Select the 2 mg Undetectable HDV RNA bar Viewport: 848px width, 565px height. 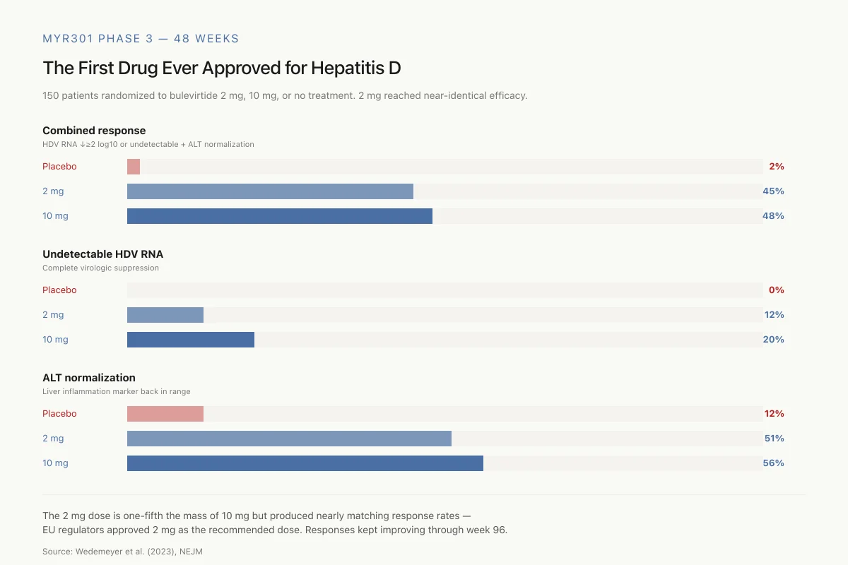[165, 315]
